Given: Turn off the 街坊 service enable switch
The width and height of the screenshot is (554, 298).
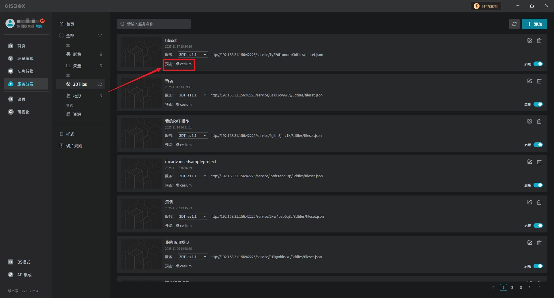Looking at the screenshot, I should (x=538, y=104).
